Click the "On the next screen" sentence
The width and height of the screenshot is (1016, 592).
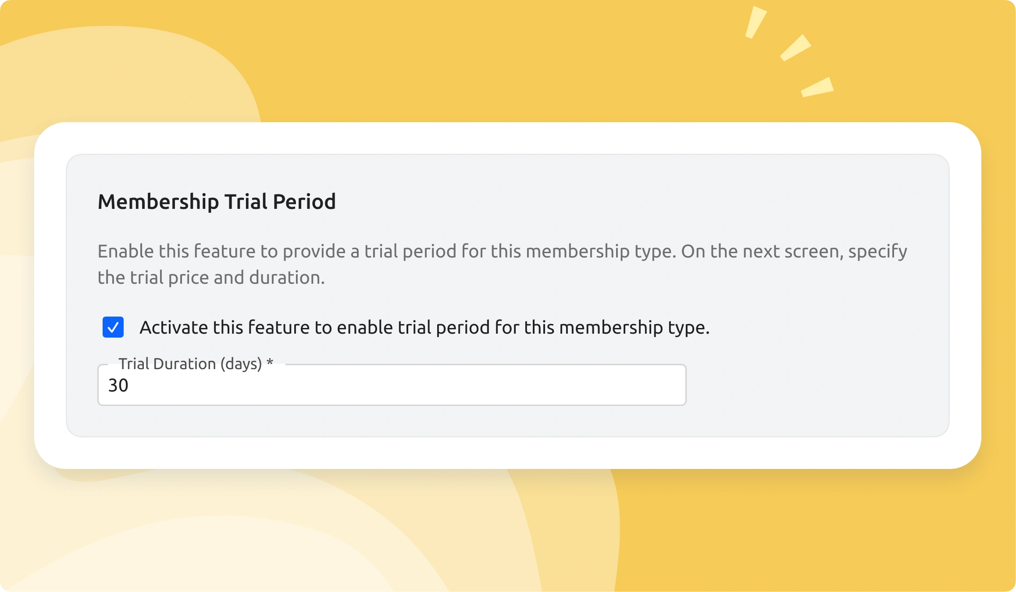pyautogui.click(x=794, y=251)
